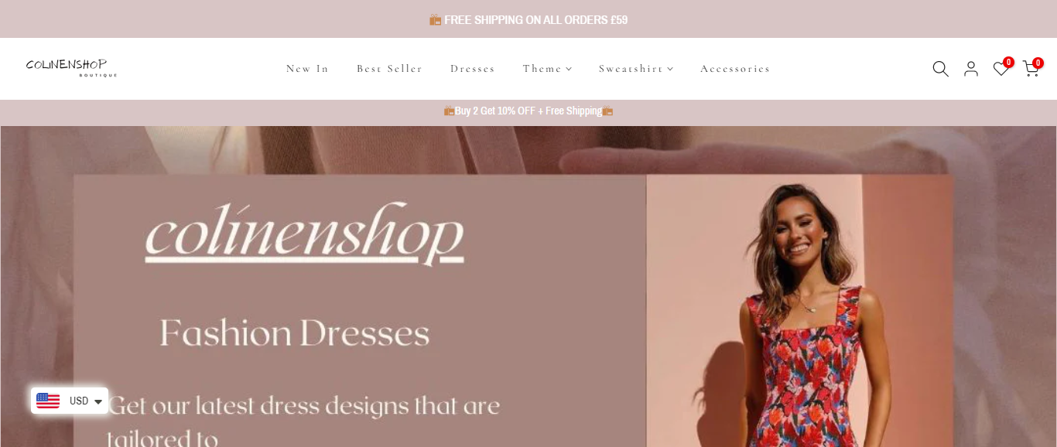Click the wishlist count badge
1057x447 pixels.
(x=1008, y=62)
